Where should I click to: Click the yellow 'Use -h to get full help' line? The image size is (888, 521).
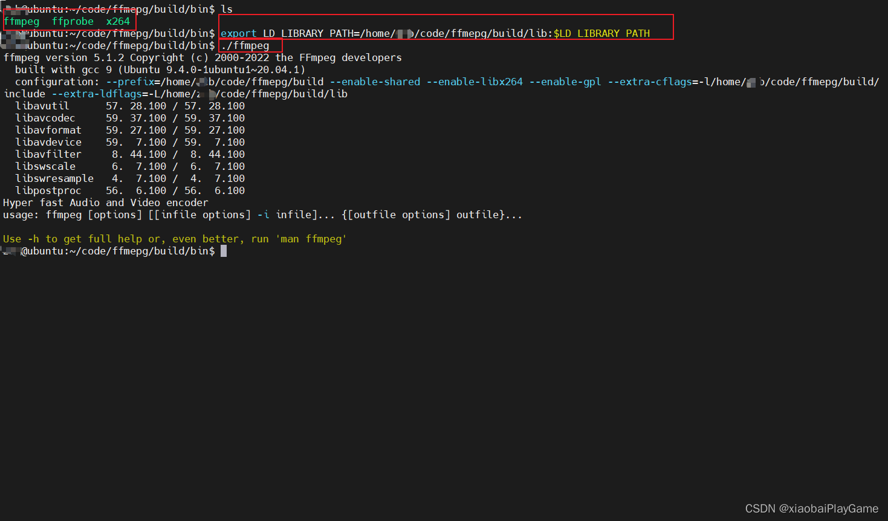tap(175, 239)
